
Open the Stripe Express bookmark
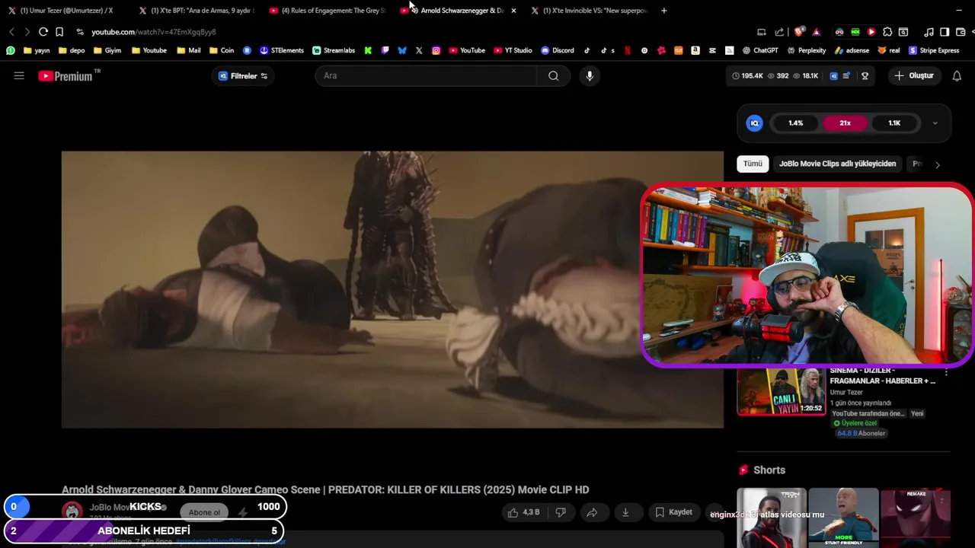(933, 50)
